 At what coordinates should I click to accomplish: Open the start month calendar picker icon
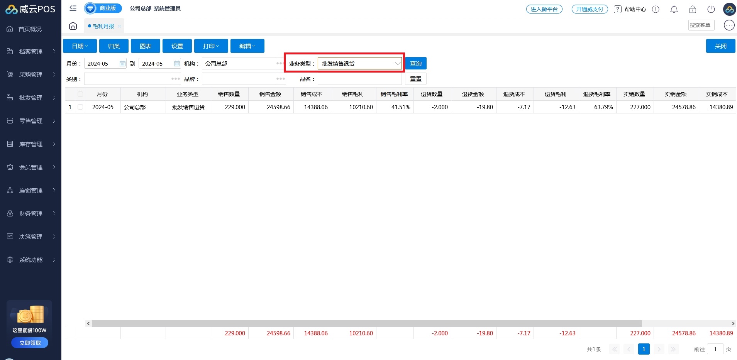click(122, 64)
